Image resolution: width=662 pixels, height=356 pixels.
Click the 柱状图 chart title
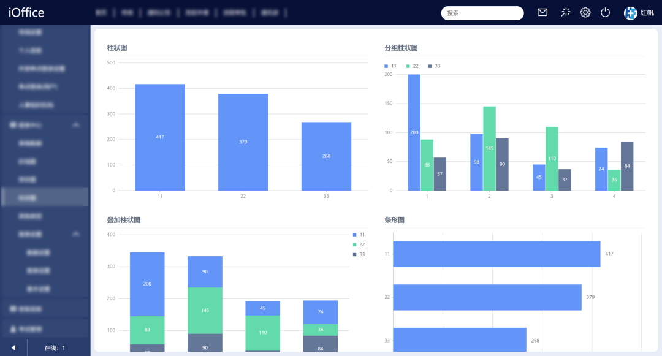coord(117,48)
